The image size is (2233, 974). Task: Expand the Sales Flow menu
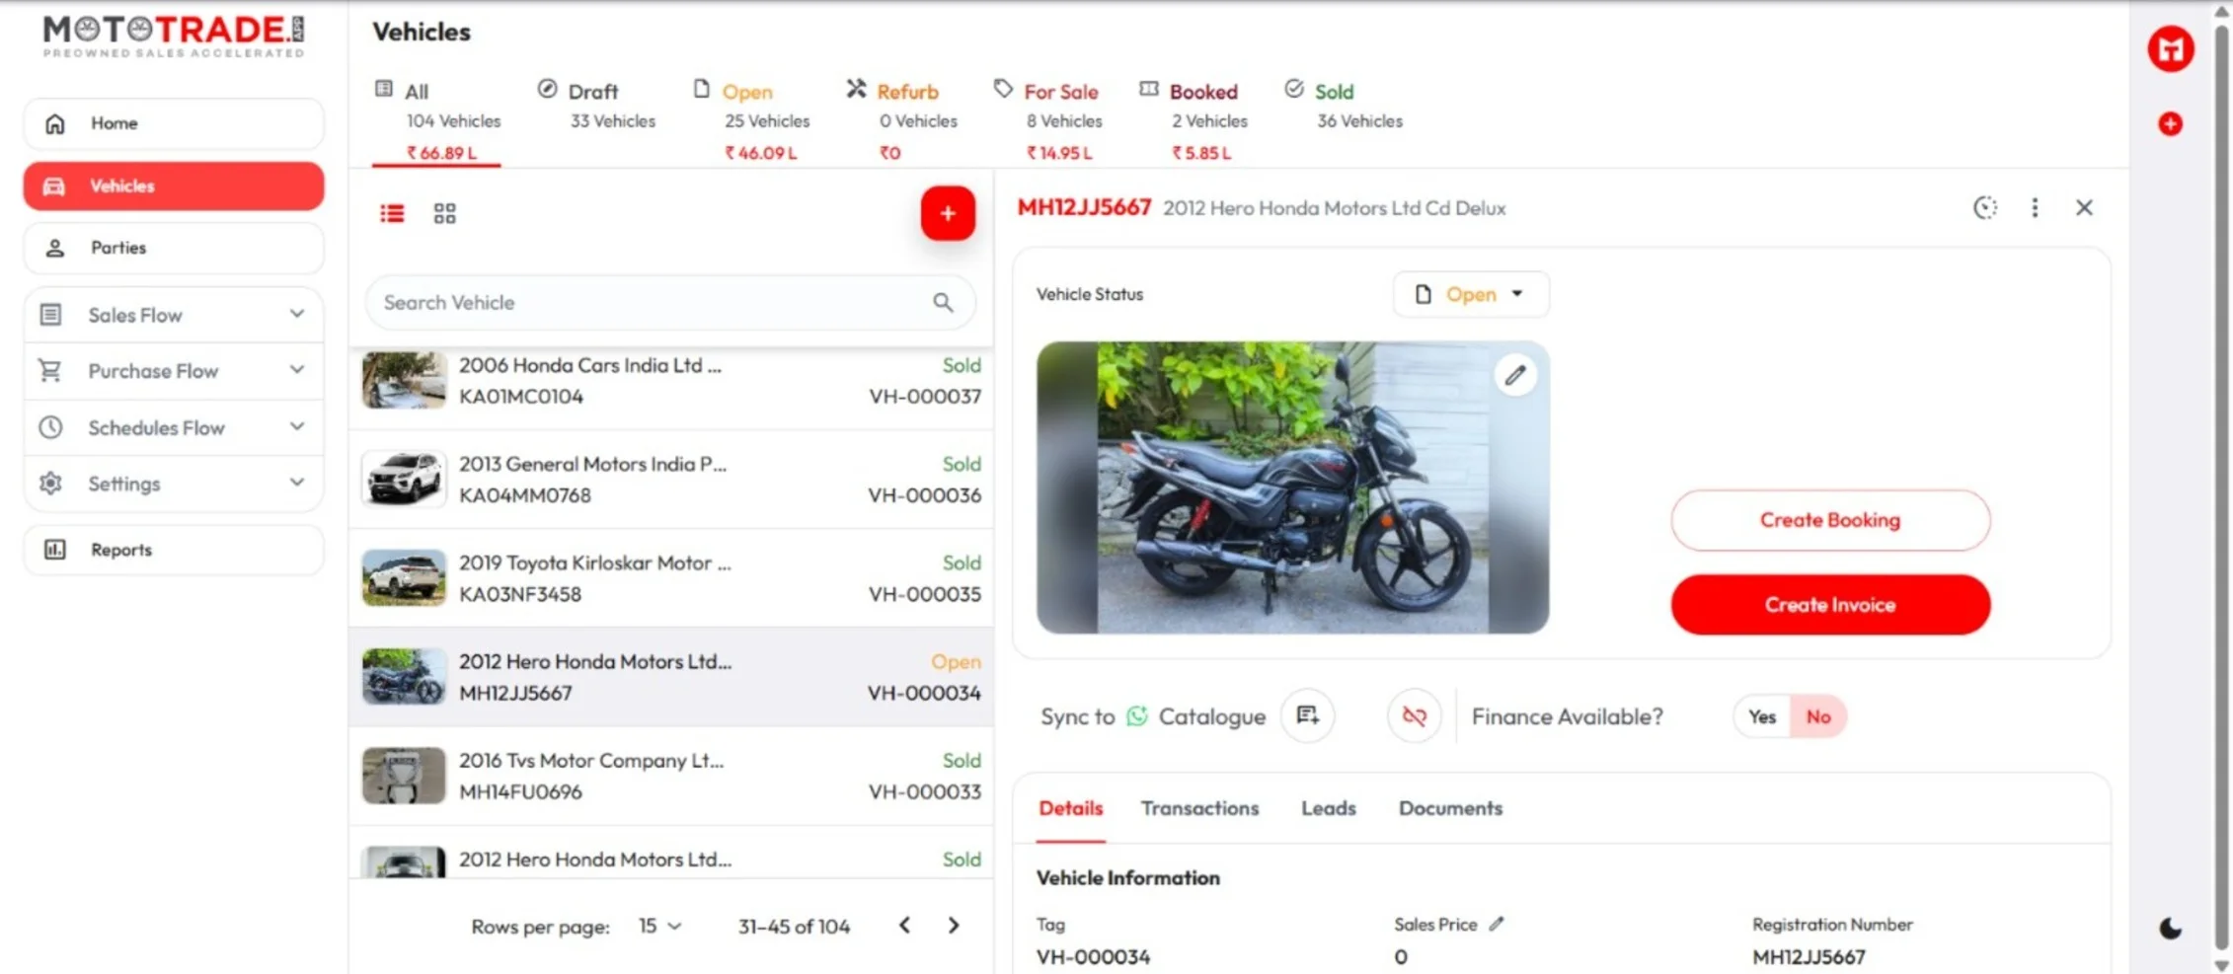click(174, 315)
